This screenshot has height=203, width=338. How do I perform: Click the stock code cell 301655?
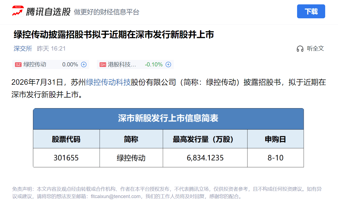pos(66,158)
